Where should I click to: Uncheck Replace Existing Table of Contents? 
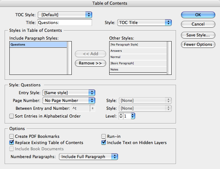tap(12, 142)
